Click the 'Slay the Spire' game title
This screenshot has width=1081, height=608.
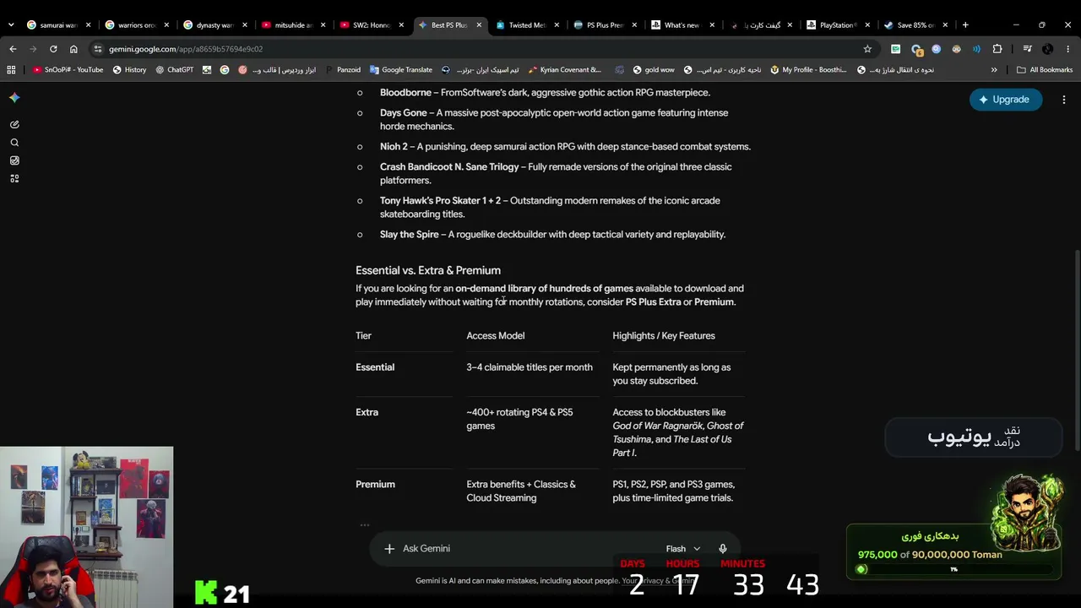pyautogui.click(x=409, y=235)
